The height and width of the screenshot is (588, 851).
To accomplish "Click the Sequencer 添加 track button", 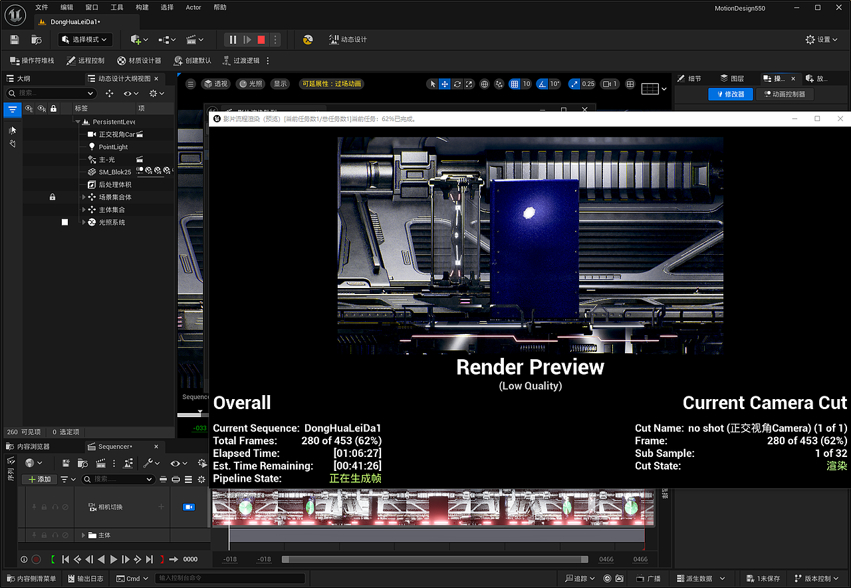I will pyautogui.click(x=39, y=479).
